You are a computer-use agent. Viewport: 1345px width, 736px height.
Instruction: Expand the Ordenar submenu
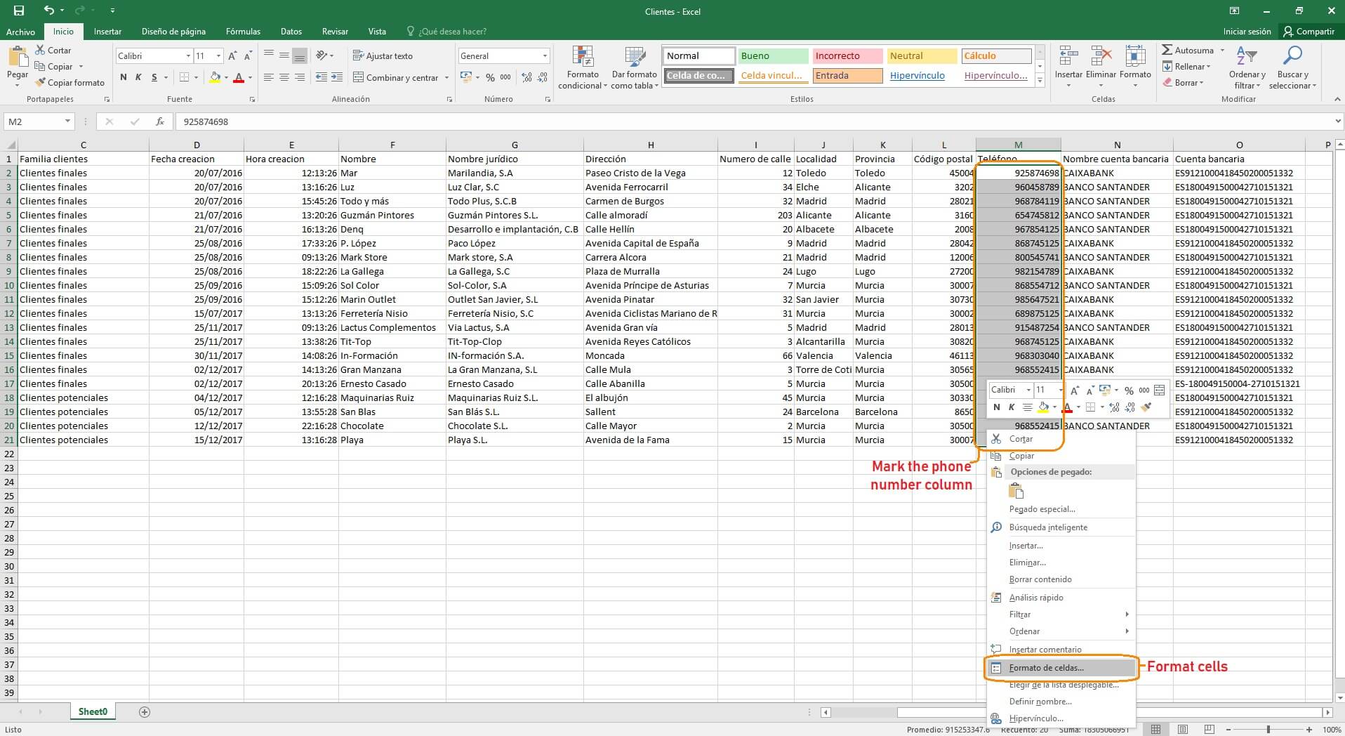[1127, 631]
